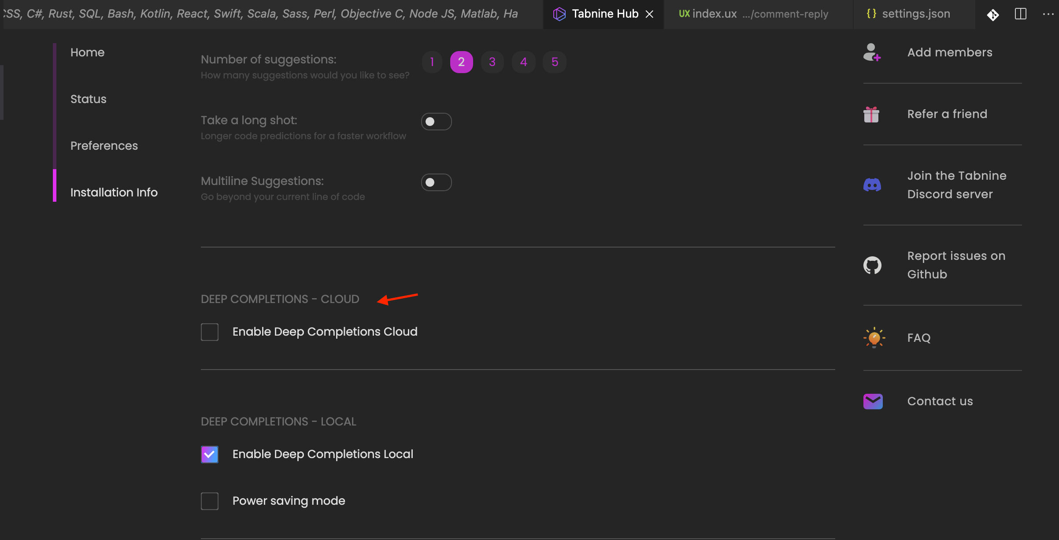Click the 'DEEP COMPLETIONS - LOCAL' heading
1059x540 pixels.
pyautogui.click(x=278, y=422)
